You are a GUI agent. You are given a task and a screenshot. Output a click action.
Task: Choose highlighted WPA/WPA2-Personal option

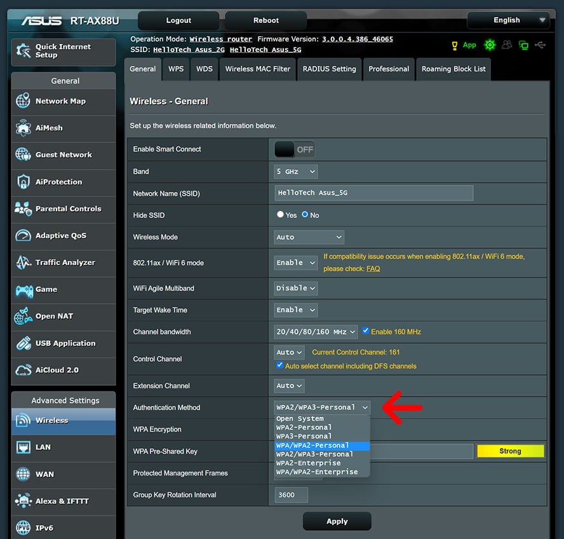coord(322,446)
